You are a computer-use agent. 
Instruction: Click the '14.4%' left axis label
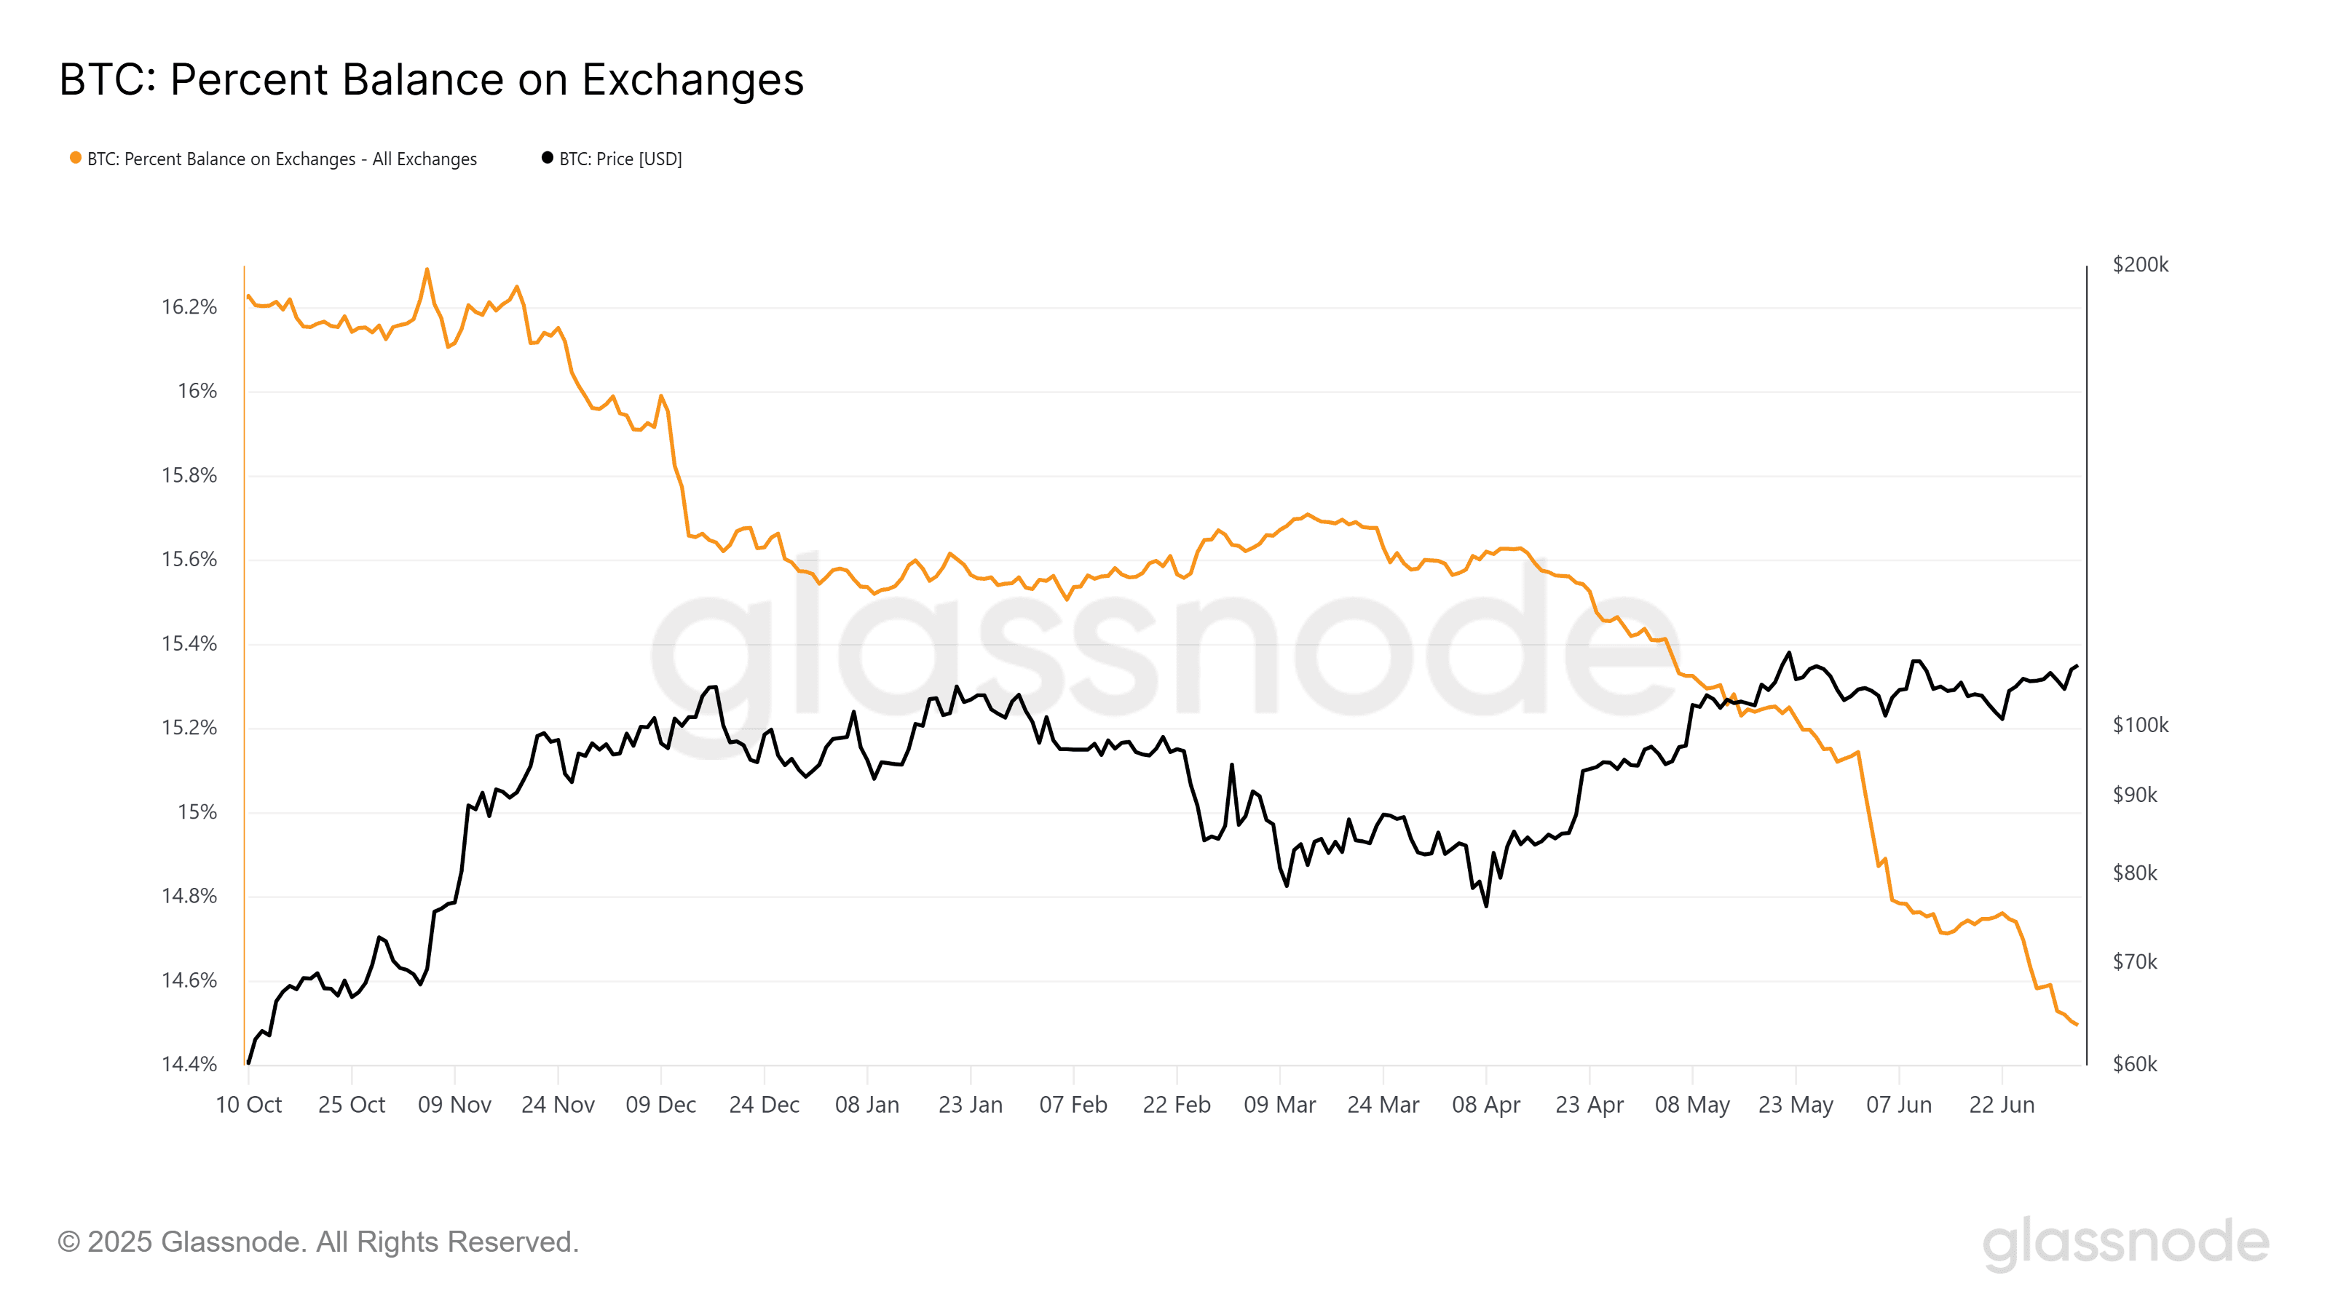pyautogui.click(x=189, y=1064)
